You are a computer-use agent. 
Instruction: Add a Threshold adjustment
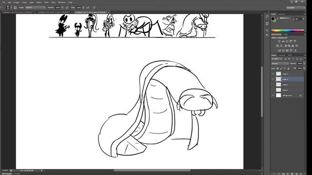(287, 51)
